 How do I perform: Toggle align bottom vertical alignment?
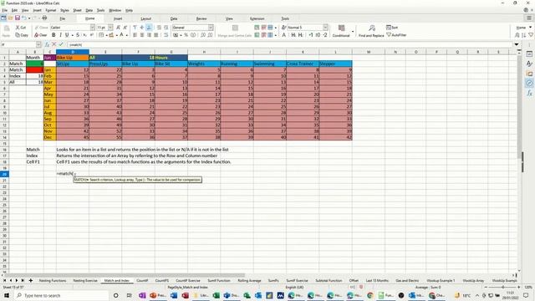click(149, 28)
